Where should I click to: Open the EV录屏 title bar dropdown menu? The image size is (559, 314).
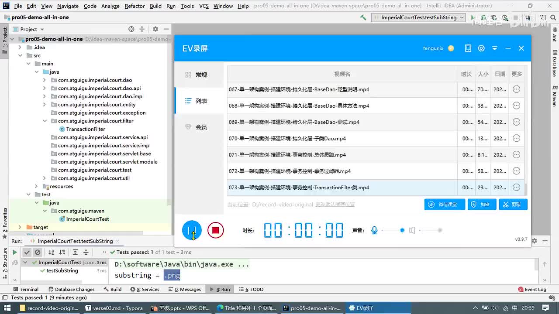click(495, 48)
